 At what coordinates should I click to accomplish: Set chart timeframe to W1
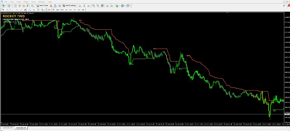tap(79, 10)
